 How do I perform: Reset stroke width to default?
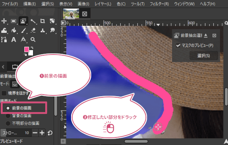(50, 133)
